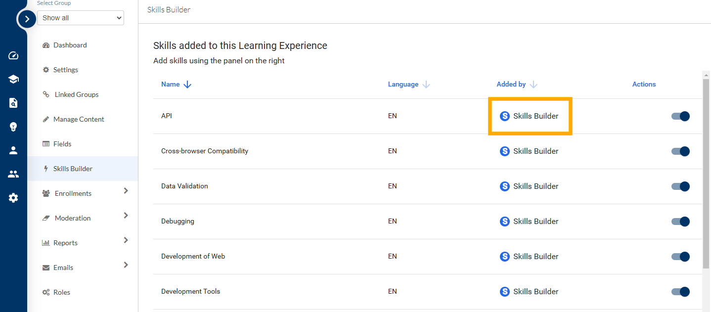711x312 pixels.
Task: Click the group users icon in left rail
Action: [x=13, y=174]
